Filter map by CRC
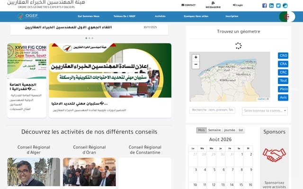The height and width of the screenshot is (189, 303). (x=283, y=72)
